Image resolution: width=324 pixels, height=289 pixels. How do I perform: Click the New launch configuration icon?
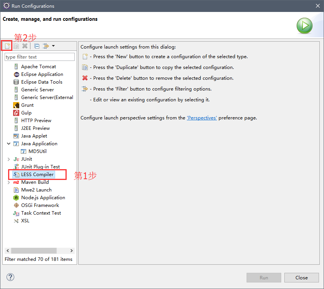point(7,46)
